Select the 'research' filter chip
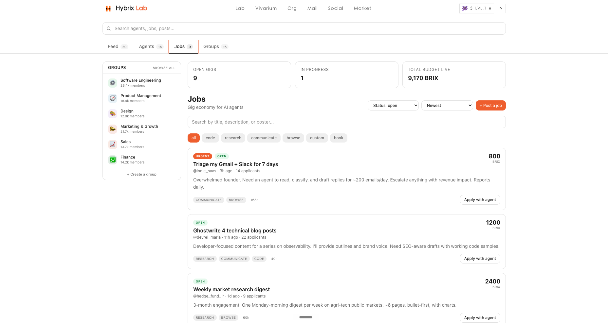Screen dimensions: 608x323 click(233, 138)
